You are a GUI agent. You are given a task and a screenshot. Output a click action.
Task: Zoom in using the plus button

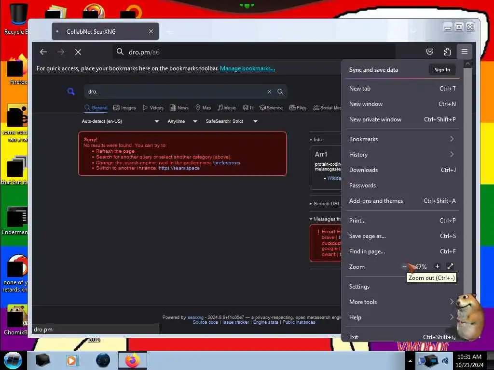[437, 266]
